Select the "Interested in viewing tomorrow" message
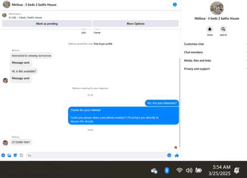247x178 pixels. click(31, 56)
